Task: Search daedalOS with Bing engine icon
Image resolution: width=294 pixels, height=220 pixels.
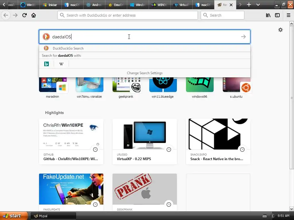Action: [47, 64]
